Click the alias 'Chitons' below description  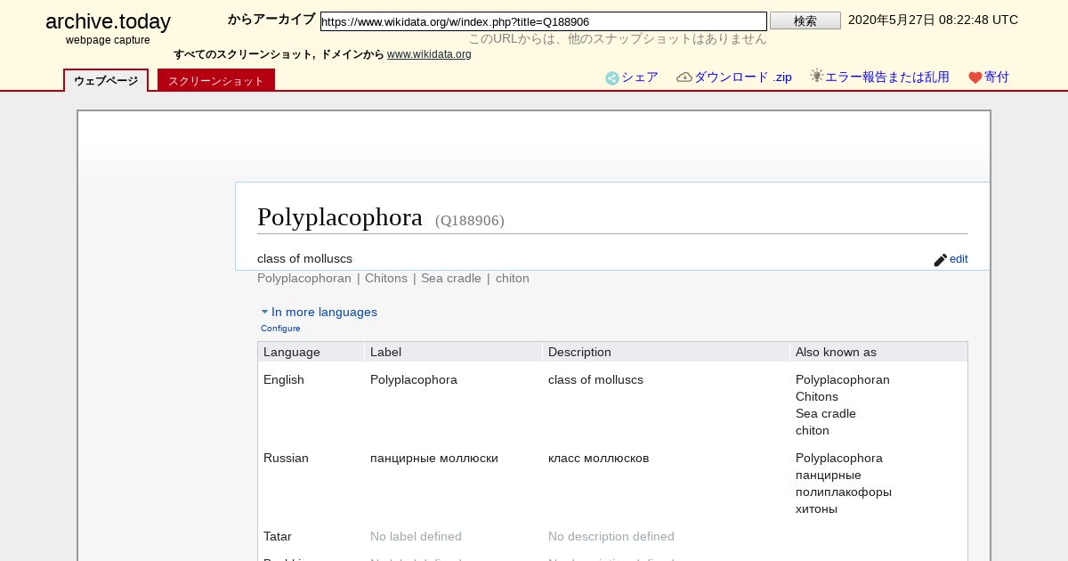pos(386,279)
